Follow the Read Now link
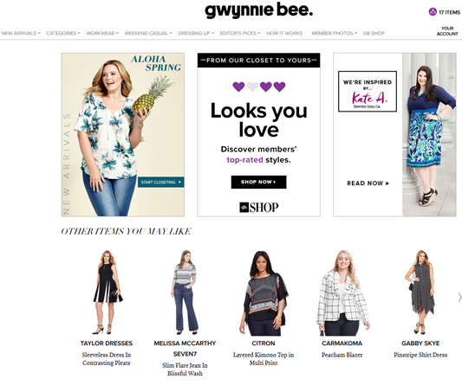The image size is (462, 385). tap(368, 183)
